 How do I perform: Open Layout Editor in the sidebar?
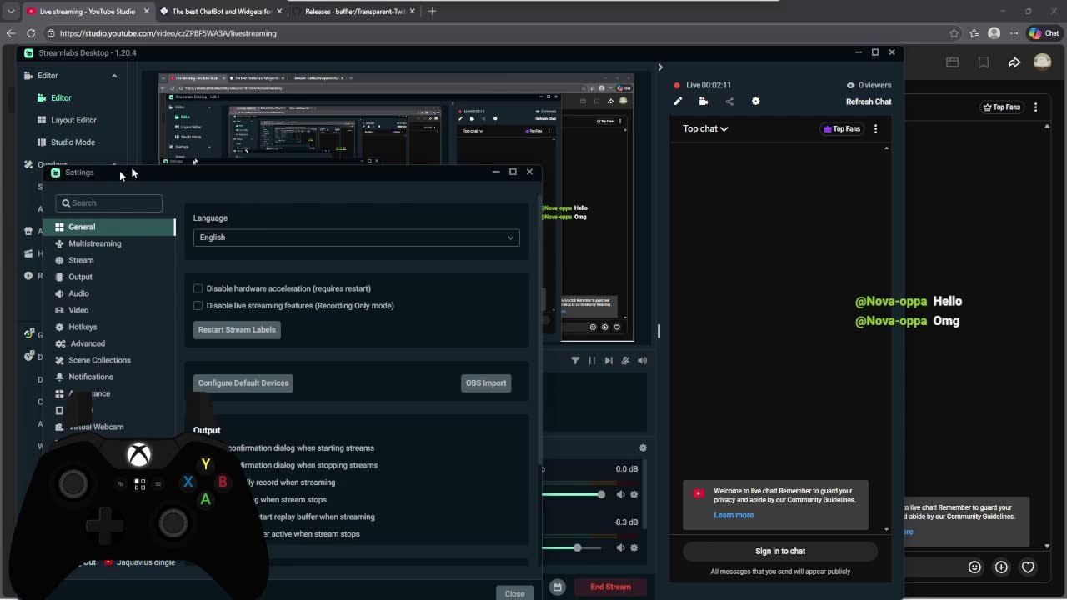73,120
